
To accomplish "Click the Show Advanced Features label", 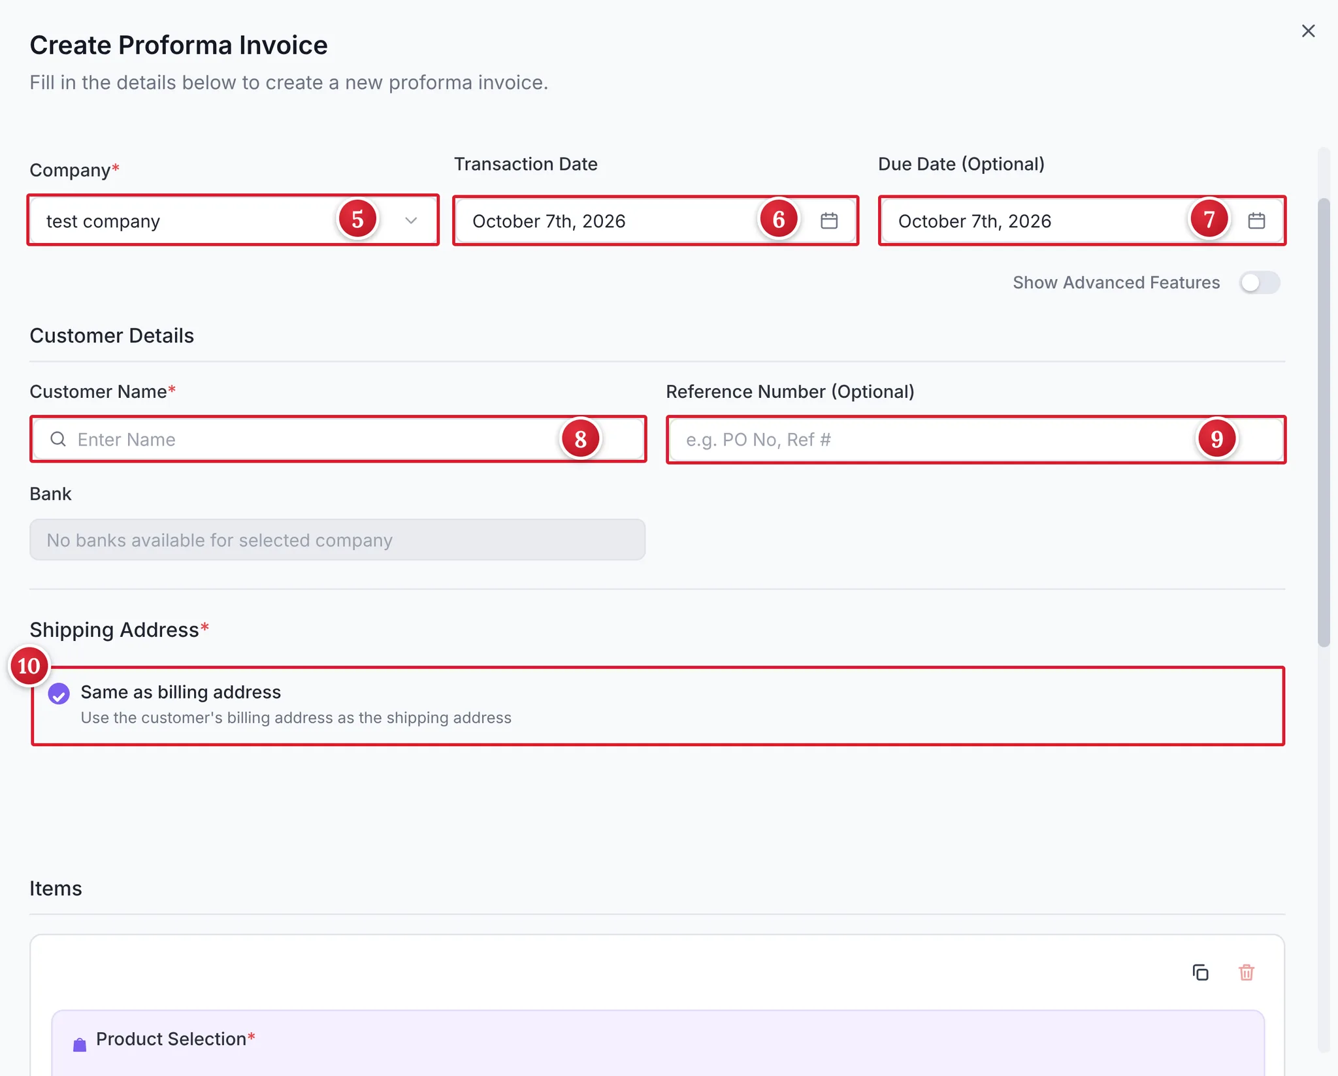I will click(1116, 283).
